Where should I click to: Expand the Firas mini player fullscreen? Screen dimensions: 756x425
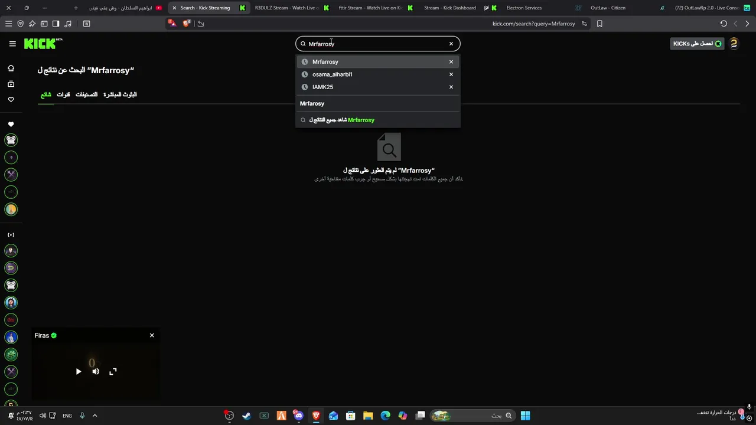(x=113, y=371)
